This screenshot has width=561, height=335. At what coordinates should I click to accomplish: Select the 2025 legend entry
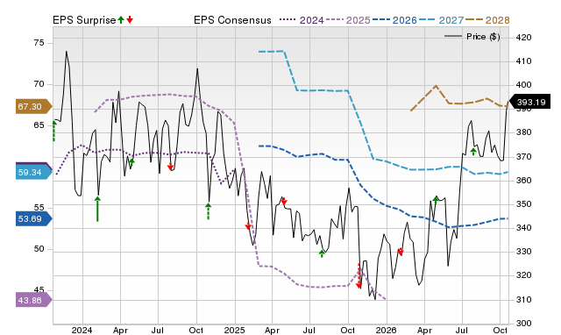click(348, 20)
